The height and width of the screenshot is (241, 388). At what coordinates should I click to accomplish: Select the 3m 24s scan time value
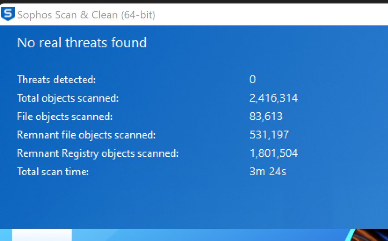coord(268,172)
